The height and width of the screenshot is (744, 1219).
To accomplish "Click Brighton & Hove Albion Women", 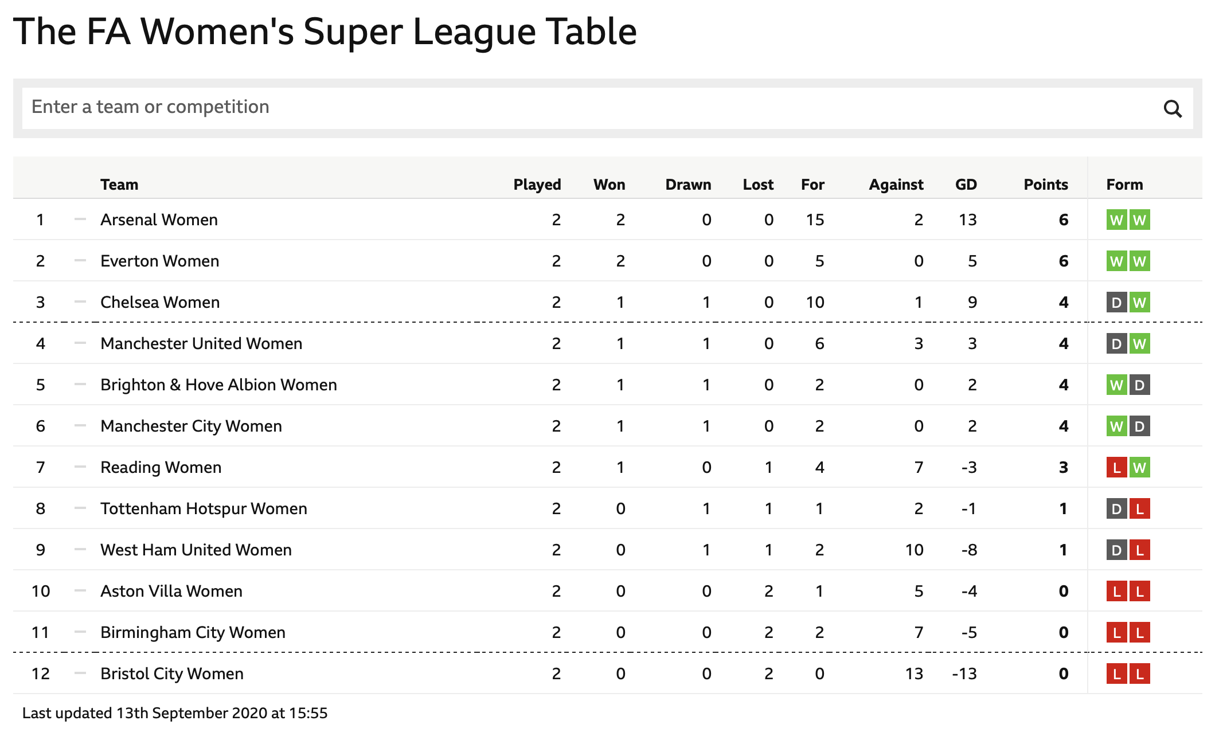I will tap(218, 385).
